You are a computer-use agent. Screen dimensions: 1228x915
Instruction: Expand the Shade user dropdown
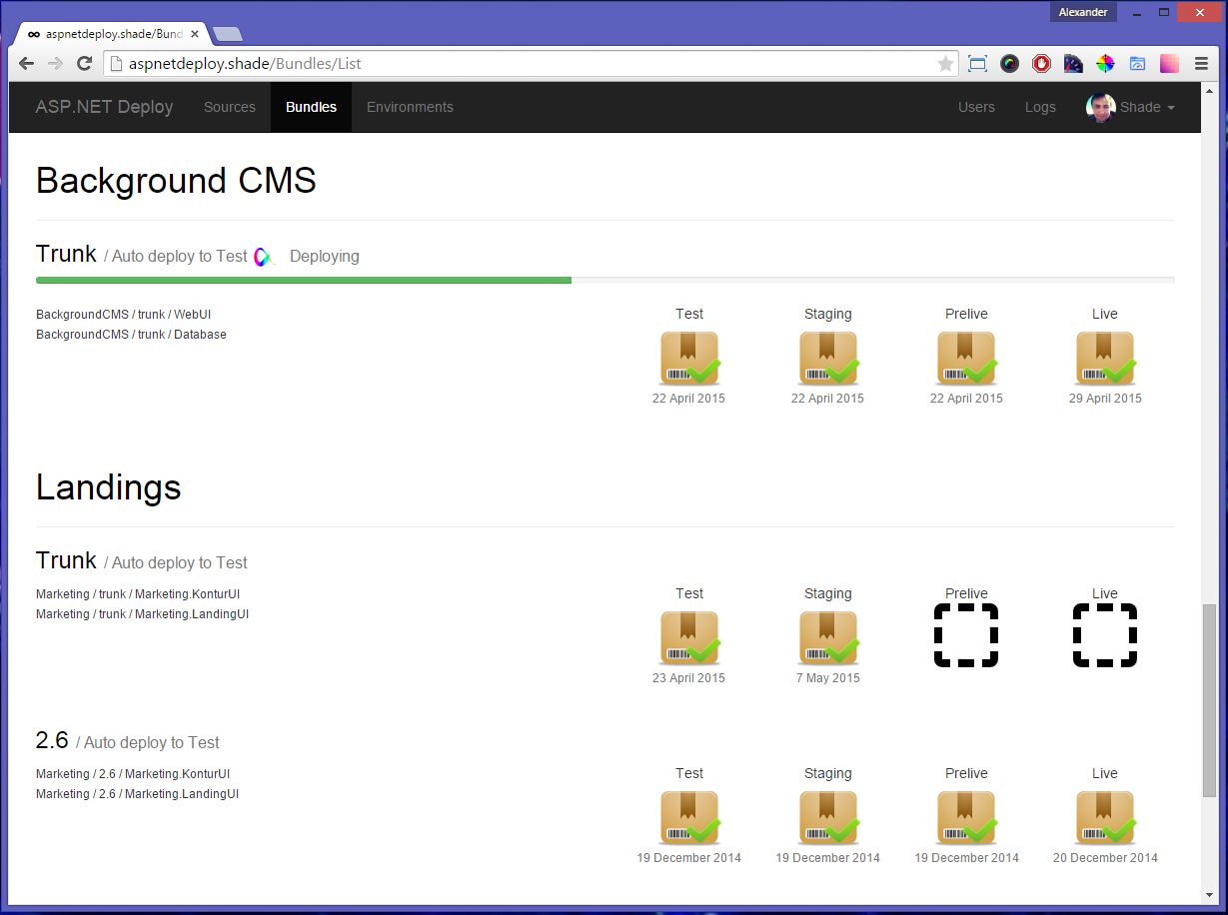(1147, 107)
